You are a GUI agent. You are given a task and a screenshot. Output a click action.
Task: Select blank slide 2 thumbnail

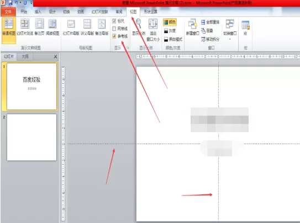tap(31, 137)
